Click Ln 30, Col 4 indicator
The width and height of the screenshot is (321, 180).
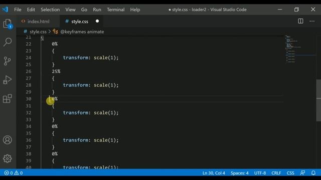pyautogui.click(x=214, y=173)
